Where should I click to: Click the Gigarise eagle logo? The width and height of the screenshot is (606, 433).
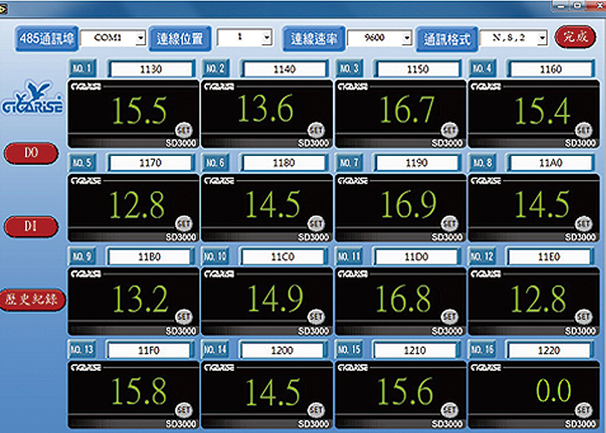33,97
